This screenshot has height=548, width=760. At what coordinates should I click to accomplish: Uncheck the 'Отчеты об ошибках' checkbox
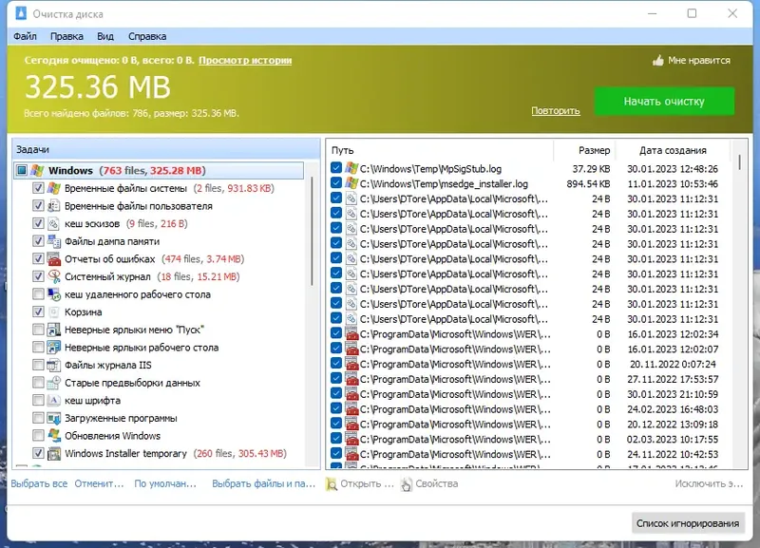38,258
